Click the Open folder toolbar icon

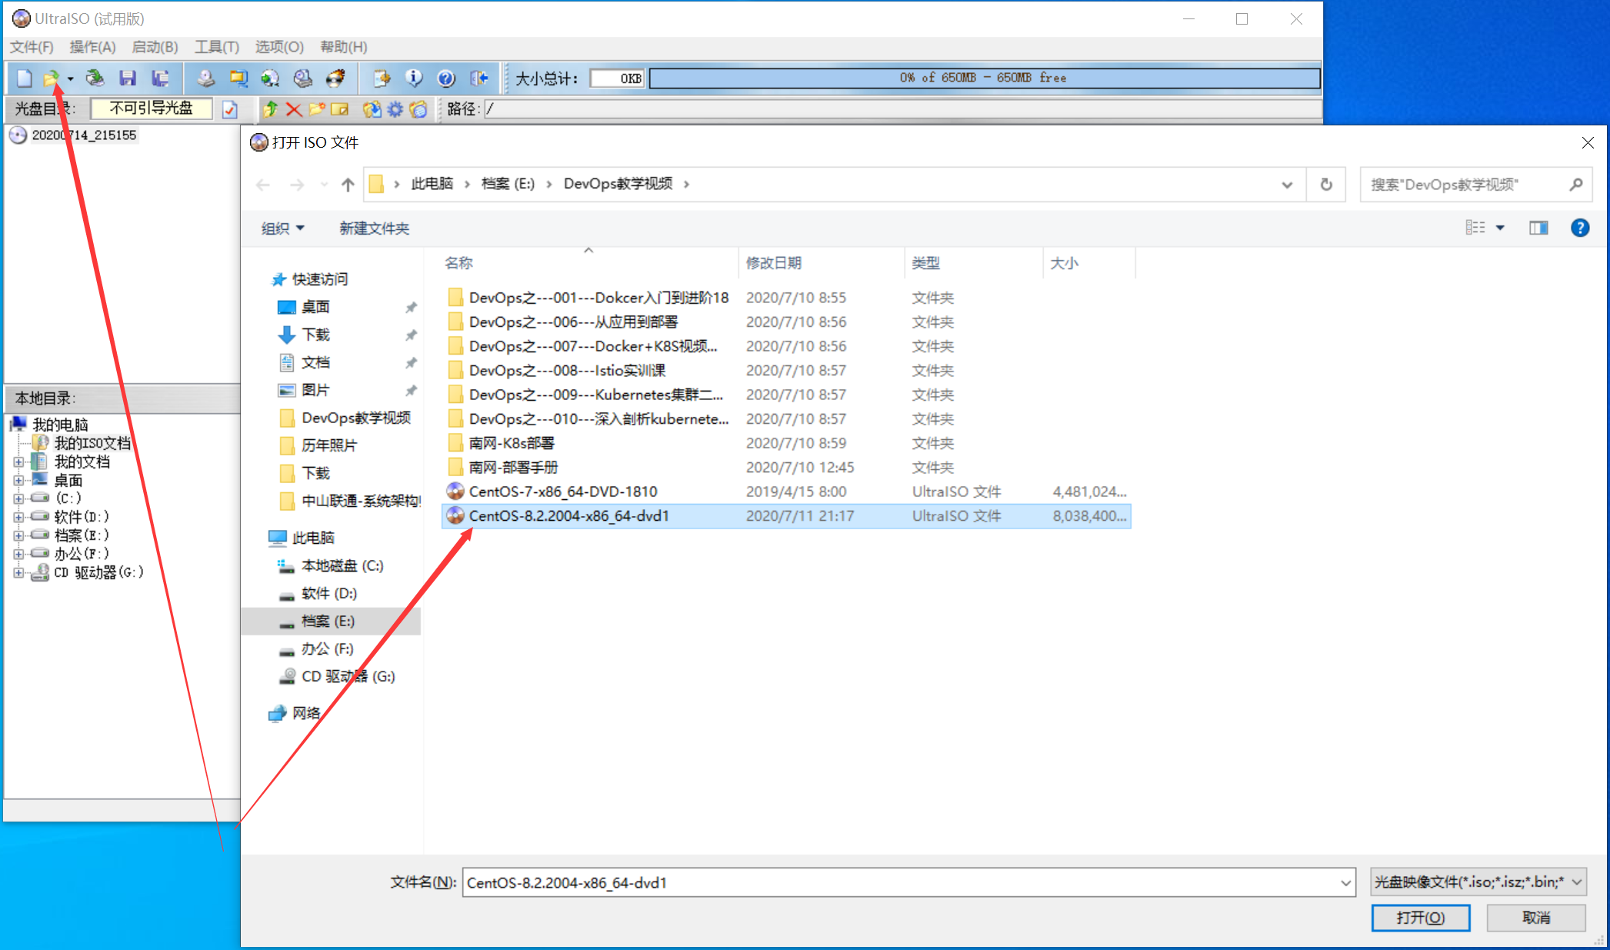click(x=51, y=78)
